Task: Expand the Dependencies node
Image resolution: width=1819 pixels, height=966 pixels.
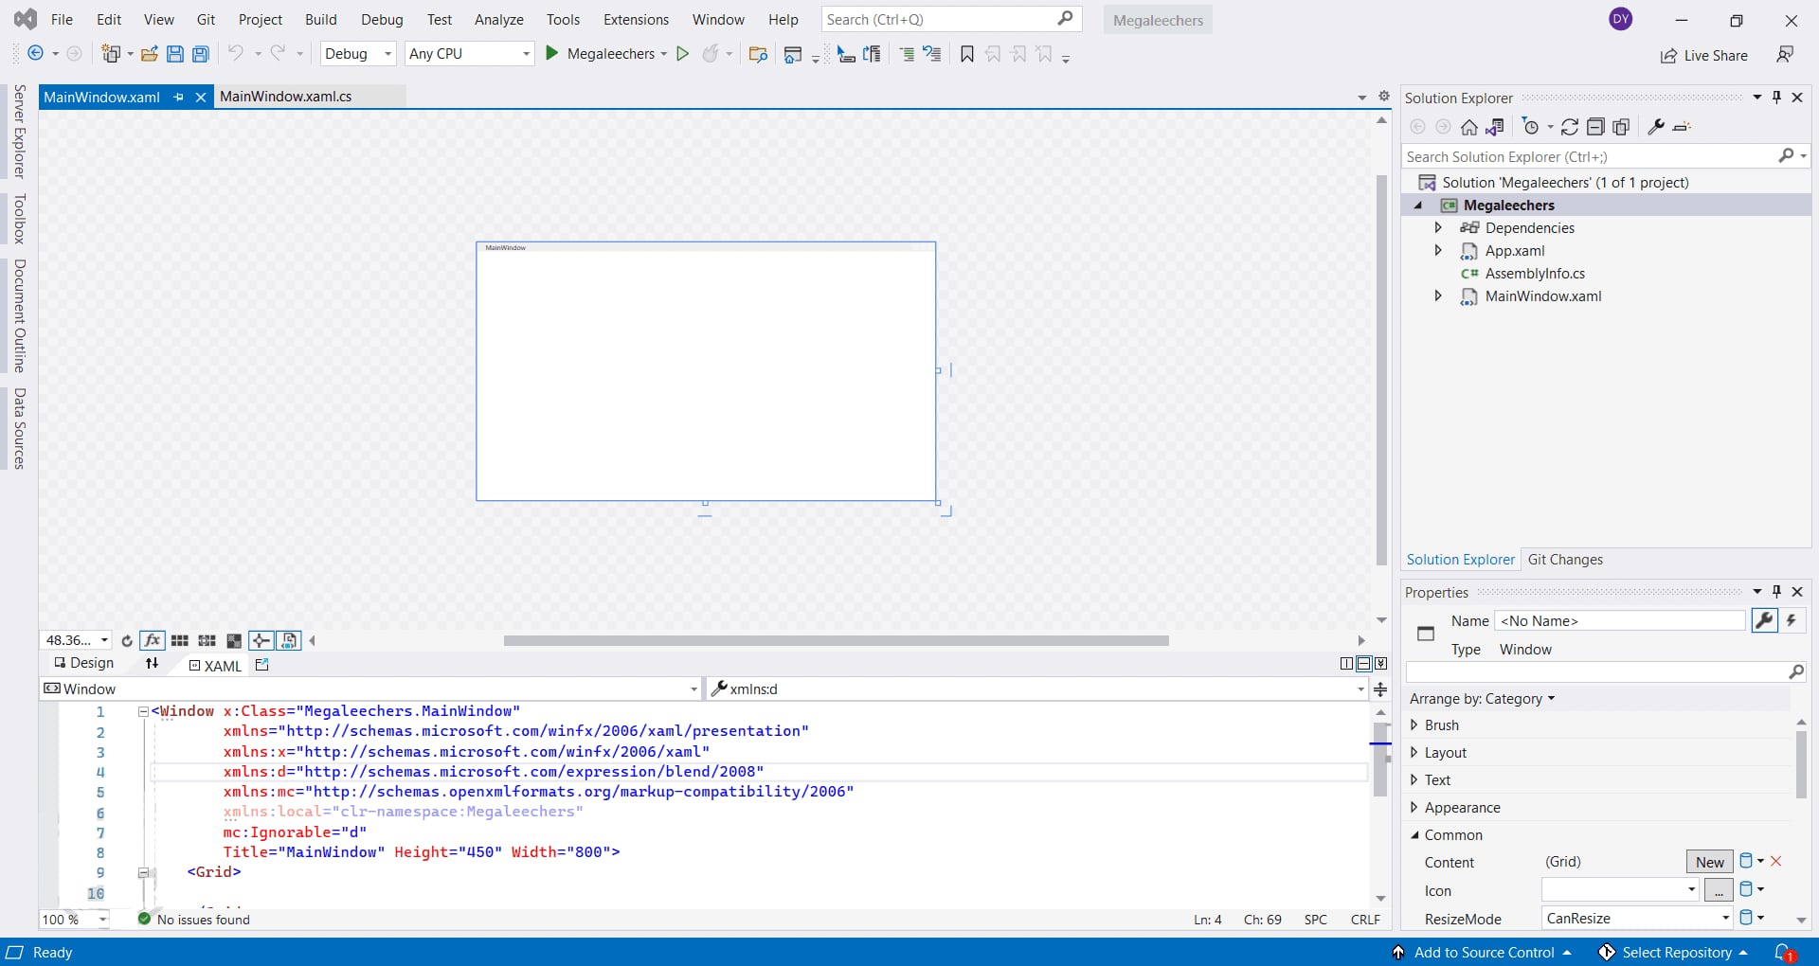Action: (1438, 228)
